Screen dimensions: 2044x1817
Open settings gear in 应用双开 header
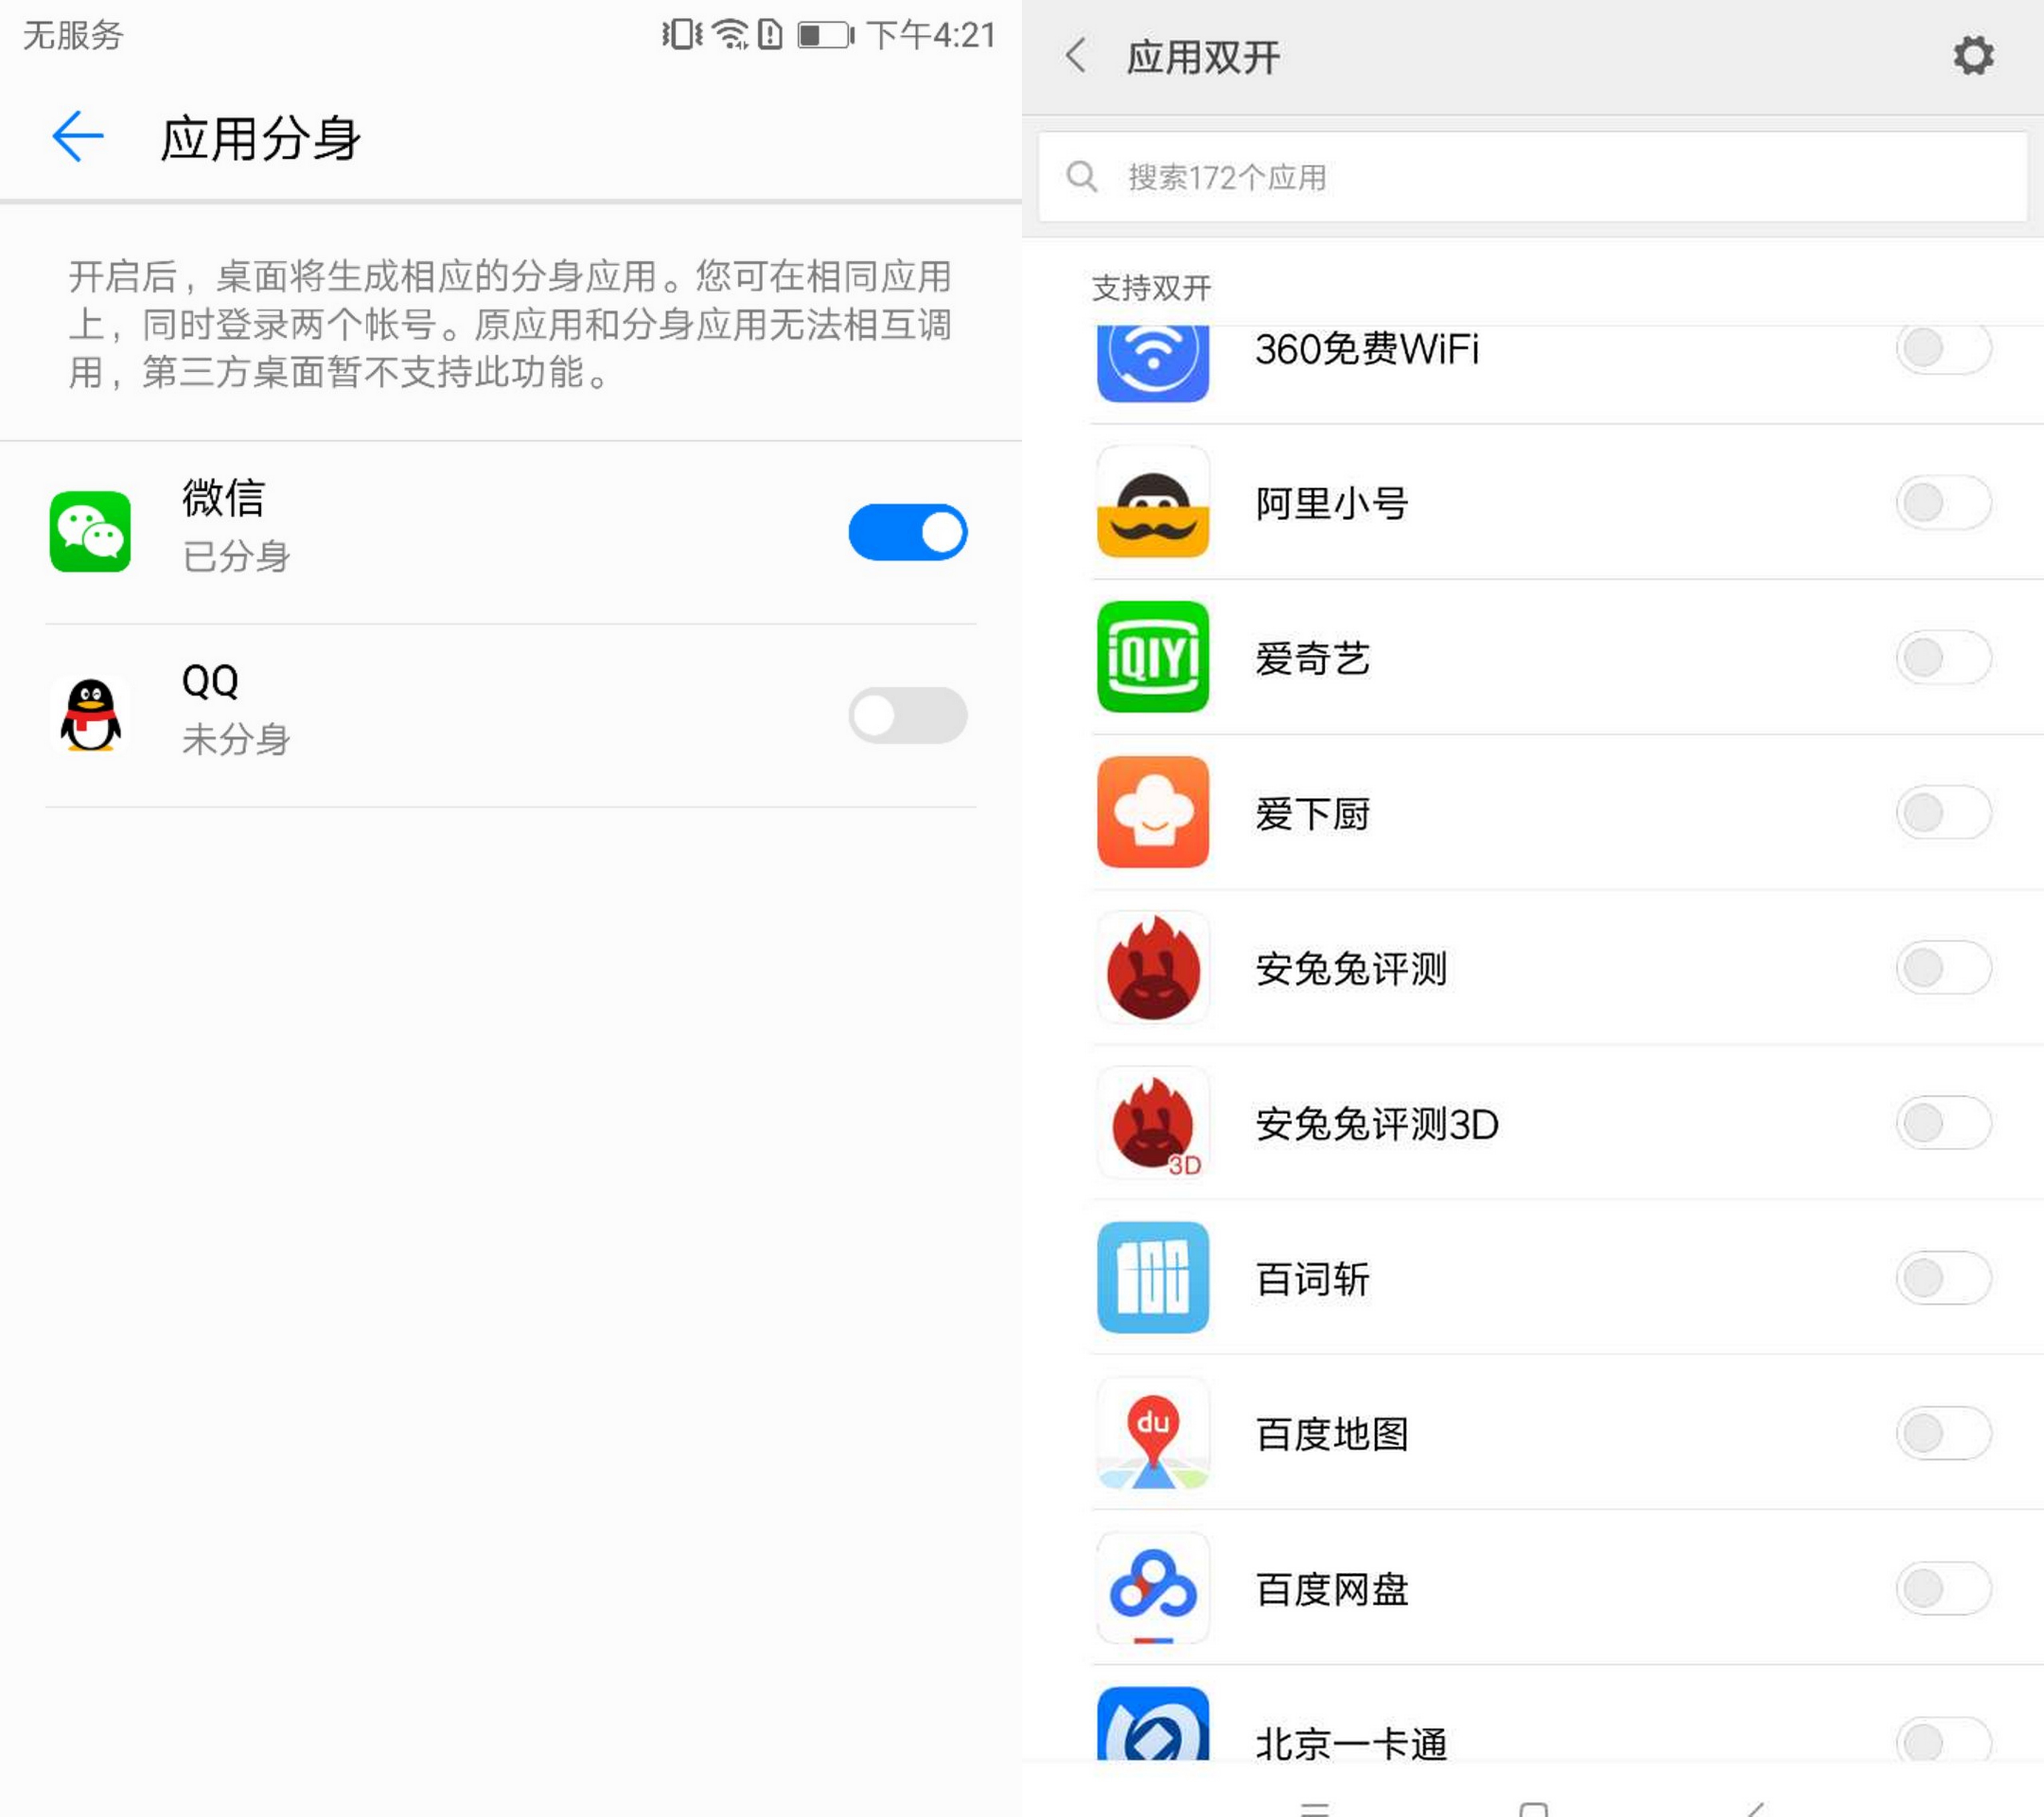[1973, 56]
